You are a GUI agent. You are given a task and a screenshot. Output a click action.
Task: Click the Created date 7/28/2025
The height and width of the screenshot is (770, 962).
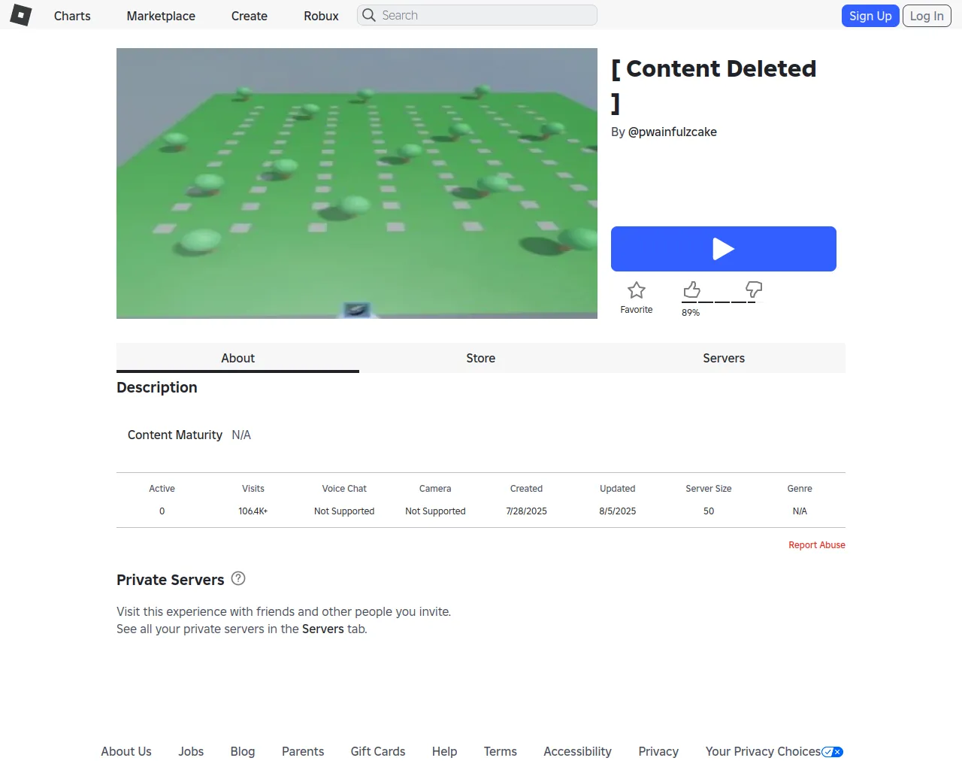coord(526,511)
